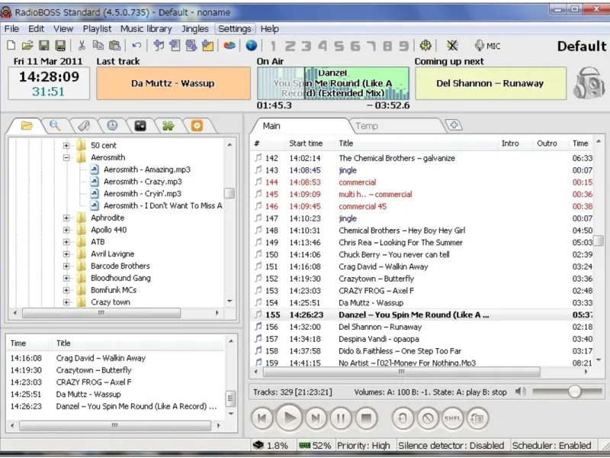This screenshot has width=610, height=458.
Task: Toggle the SHFL shuffle button
Action: (x=452, y=418)
